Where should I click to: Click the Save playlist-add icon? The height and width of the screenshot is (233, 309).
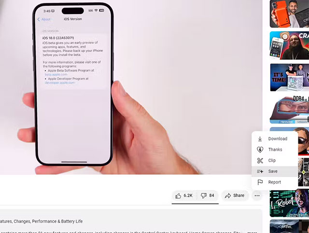click(x=260, y=172)
